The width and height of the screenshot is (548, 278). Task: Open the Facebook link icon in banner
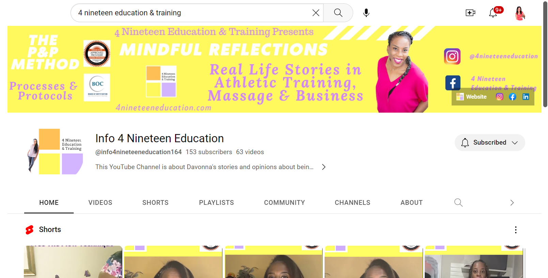513,97
